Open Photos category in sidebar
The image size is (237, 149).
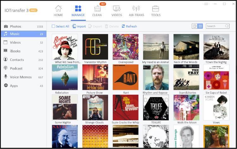point(24,27)
